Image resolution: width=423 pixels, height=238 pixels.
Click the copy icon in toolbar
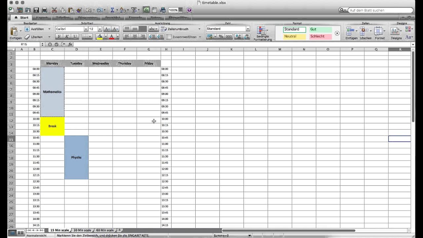pos(62,10)
